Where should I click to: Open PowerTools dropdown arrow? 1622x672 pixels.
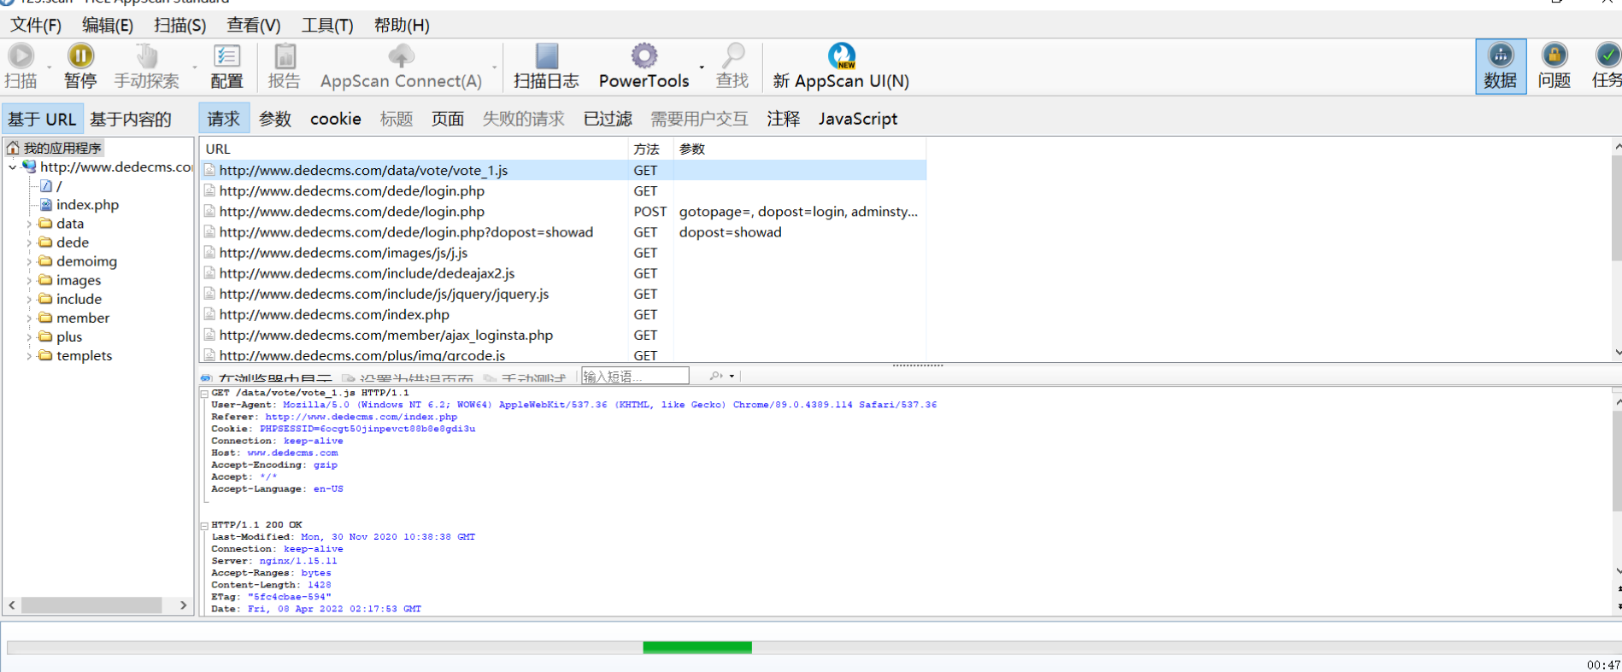click(x=702, y=67)
